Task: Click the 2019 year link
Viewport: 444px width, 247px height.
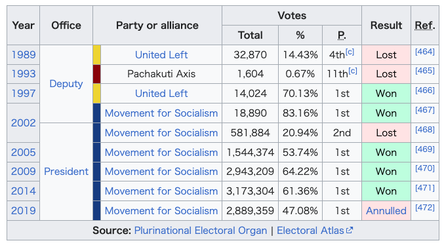Action: coord(23,211)
